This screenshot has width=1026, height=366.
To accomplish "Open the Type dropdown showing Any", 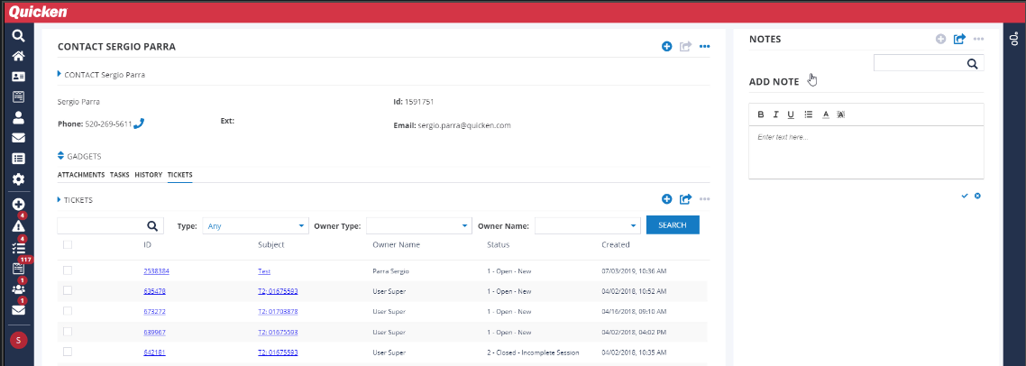I will point(254,226).
